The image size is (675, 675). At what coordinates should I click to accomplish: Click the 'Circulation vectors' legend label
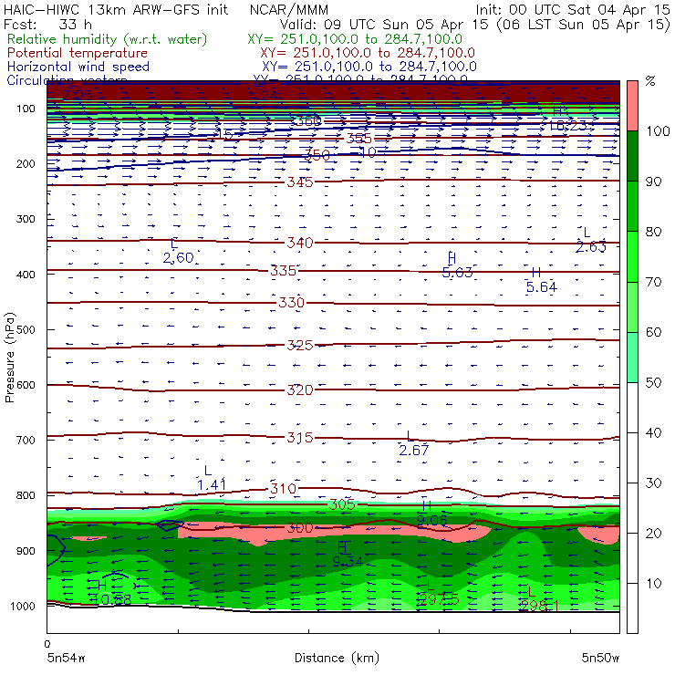67,79
